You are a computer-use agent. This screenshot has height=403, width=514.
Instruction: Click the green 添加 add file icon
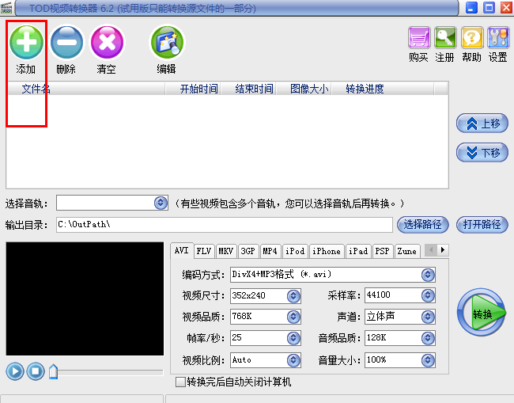click(26, 42)
